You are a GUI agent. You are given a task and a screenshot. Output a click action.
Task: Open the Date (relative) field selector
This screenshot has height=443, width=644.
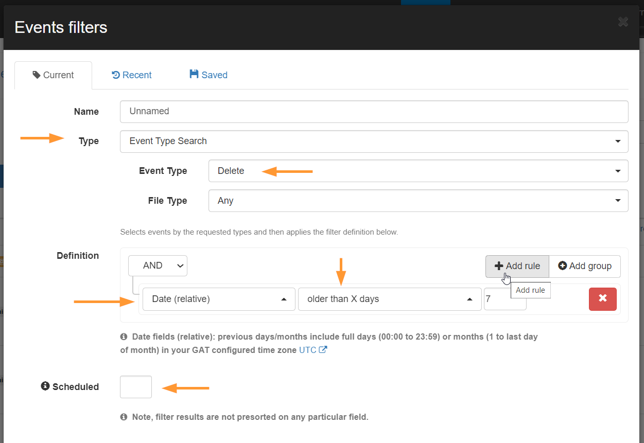(219, 299)
